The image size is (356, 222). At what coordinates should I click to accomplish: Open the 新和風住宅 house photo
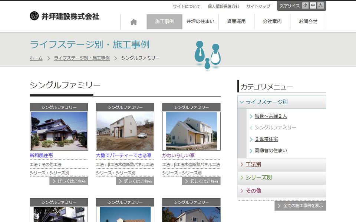[x=59, y=131]
